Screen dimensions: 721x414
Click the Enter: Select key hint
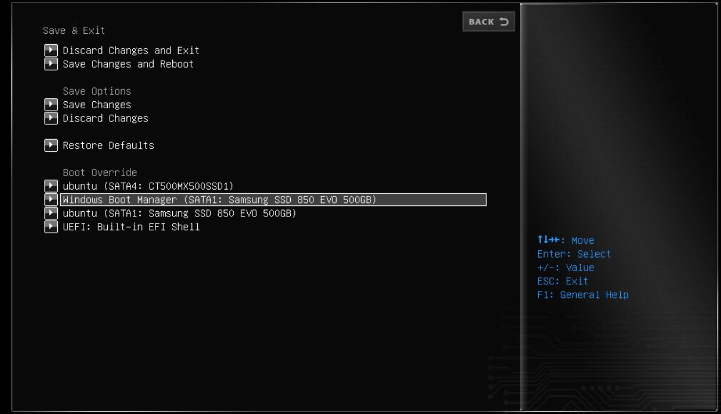[x=574, y=254]
